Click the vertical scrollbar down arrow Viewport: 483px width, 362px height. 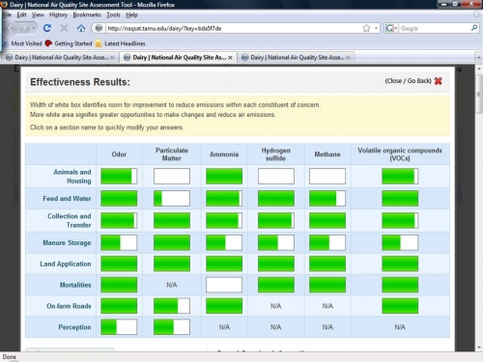tap(479, 348)
